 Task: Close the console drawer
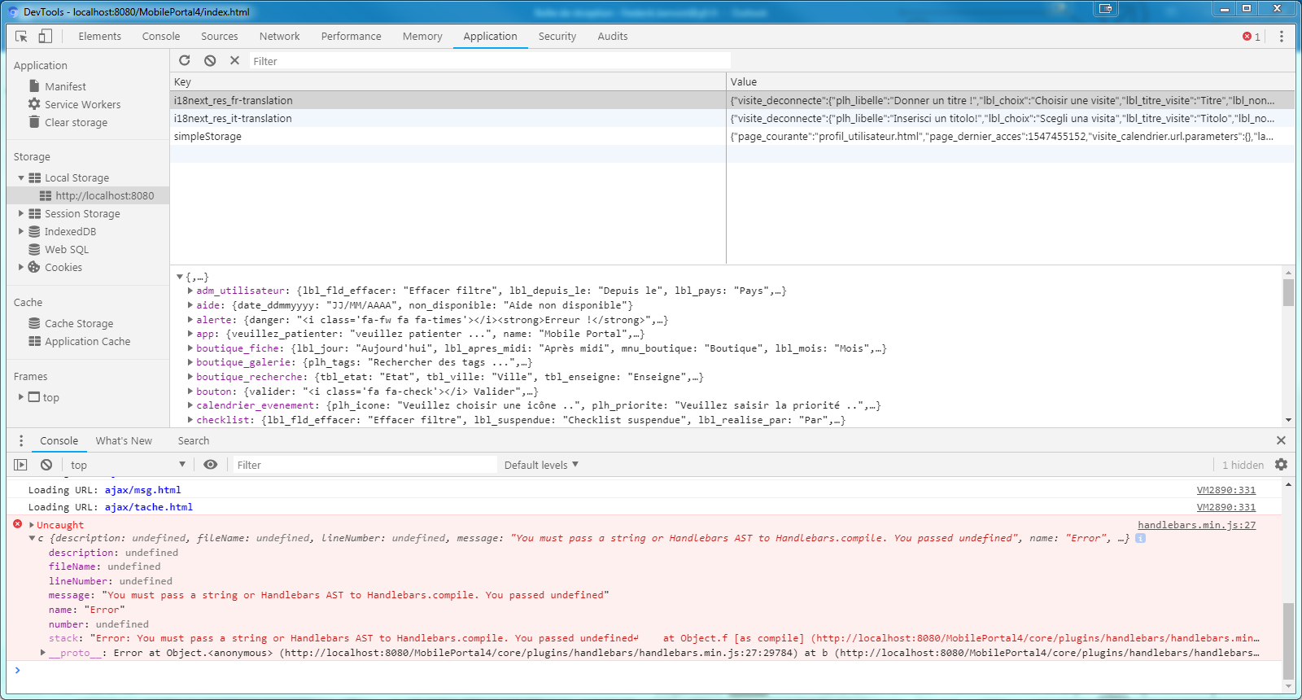pyautogui.click(x=1281, y=440)
